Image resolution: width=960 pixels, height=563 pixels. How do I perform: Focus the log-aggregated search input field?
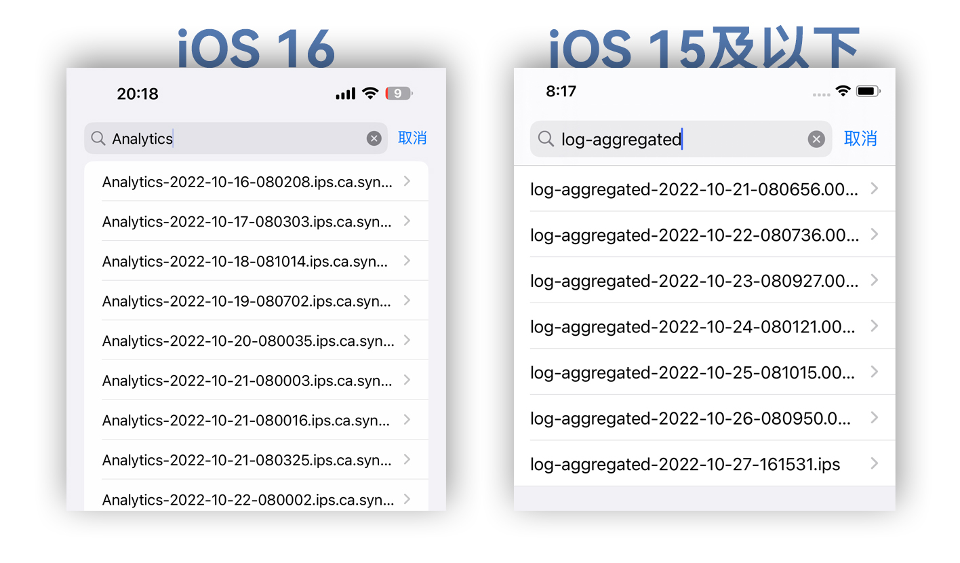[681, 139]
